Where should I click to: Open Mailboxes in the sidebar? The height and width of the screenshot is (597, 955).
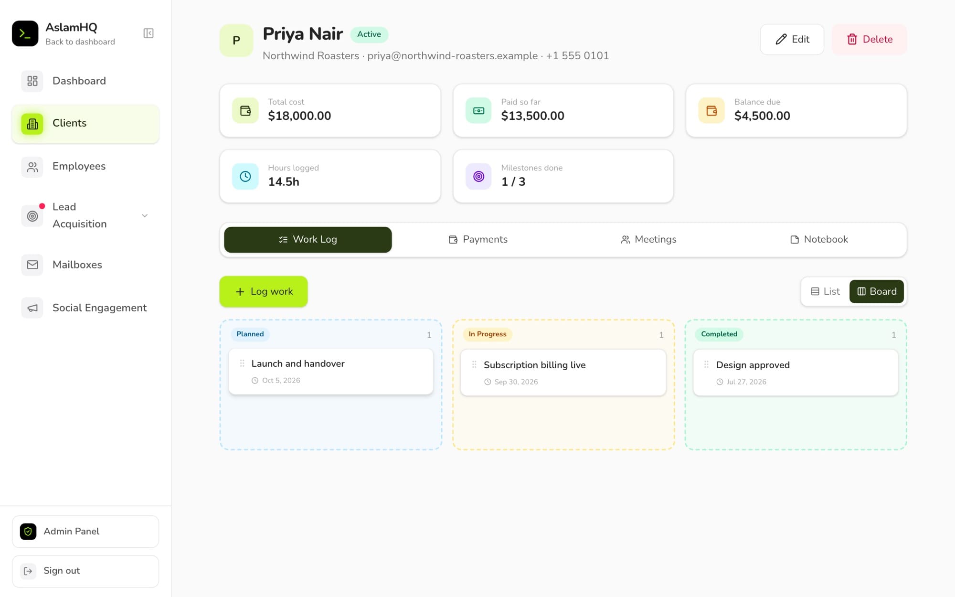coord(85,265)
